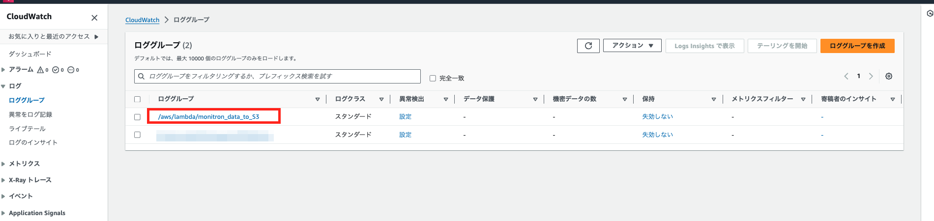The height and width of the screenshot is (221, 934).
Task: Expand the メトリクス section
Action: coord(3,164)
